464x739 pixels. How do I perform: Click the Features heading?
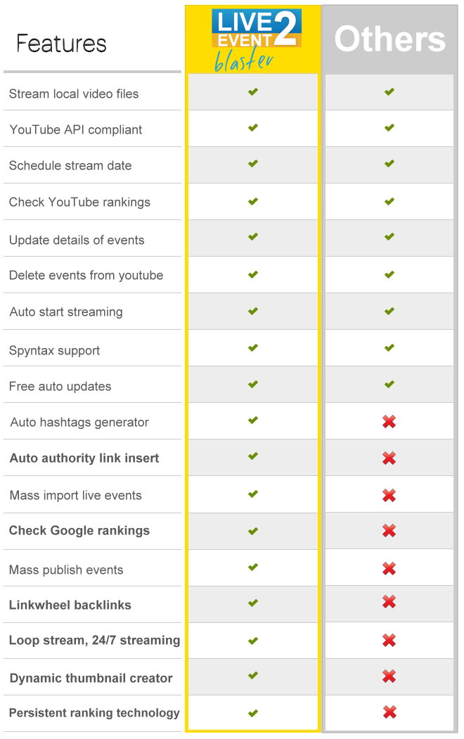tap(61, 44)
